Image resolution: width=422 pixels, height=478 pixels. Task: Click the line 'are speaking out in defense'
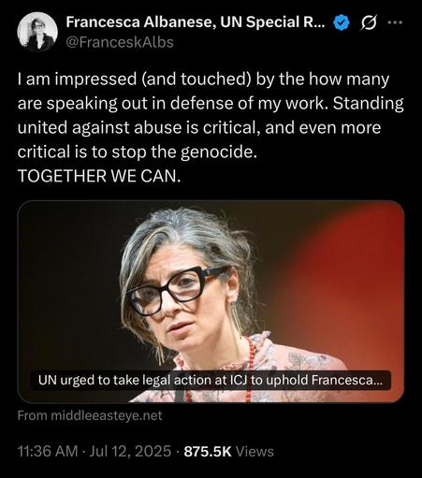[124, 104]
